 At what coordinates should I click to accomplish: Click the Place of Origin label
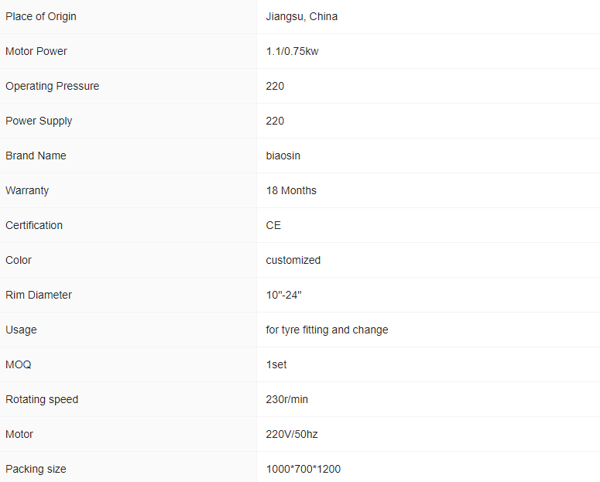point(41,16)
